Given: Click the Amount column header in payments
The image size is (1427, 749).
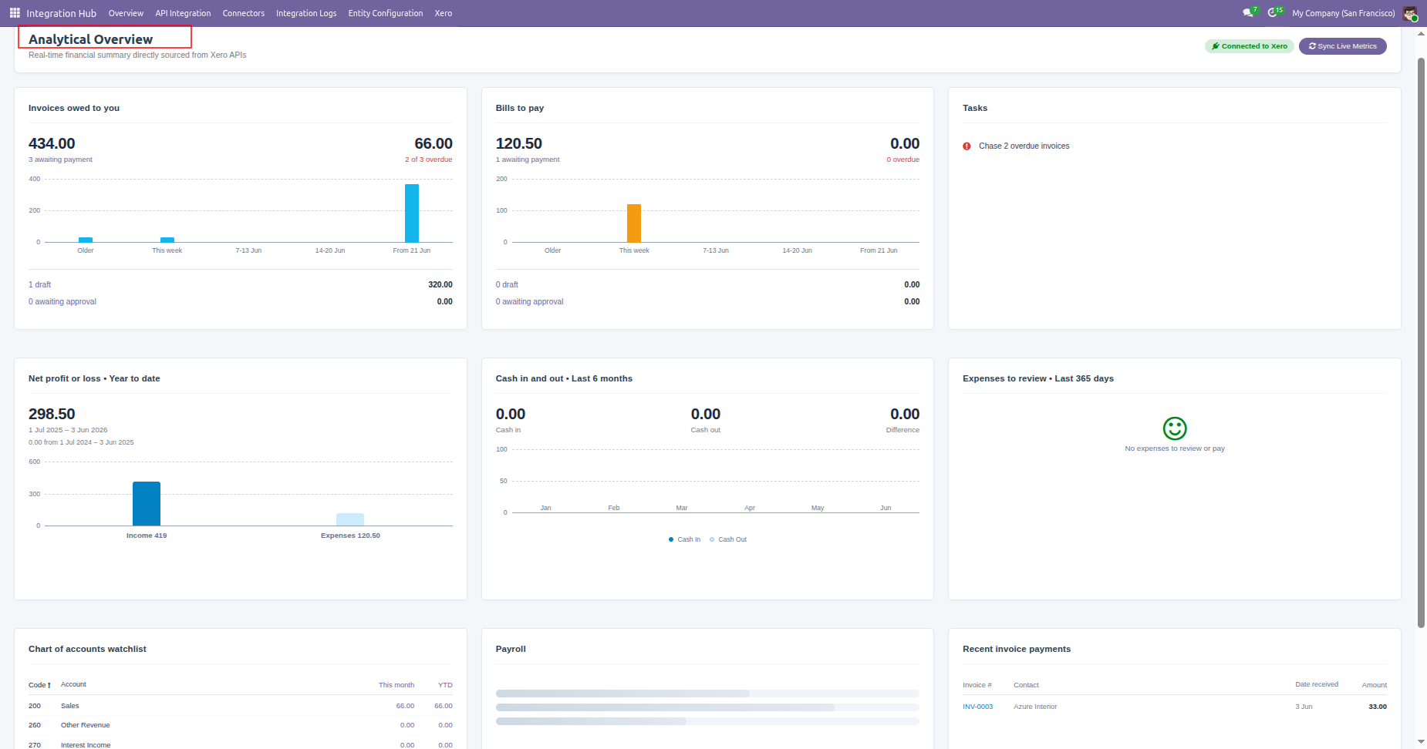Looking at the screenshot, I should (1375, 685).
